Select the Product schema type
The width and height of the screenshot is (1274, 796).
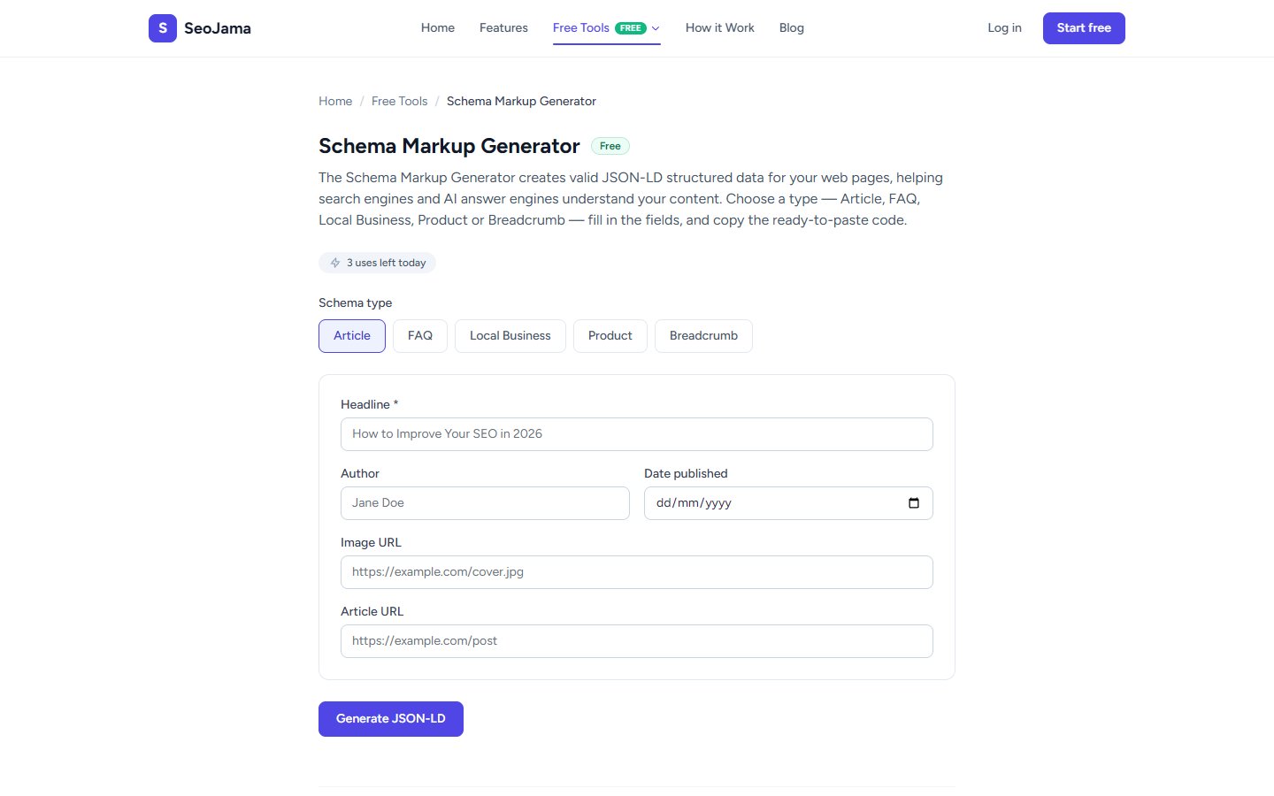[x=610, y=336]
